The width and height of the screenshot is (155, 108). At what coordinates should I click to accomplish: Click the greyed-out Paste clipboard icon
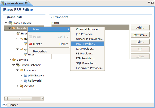click(31, 37)
